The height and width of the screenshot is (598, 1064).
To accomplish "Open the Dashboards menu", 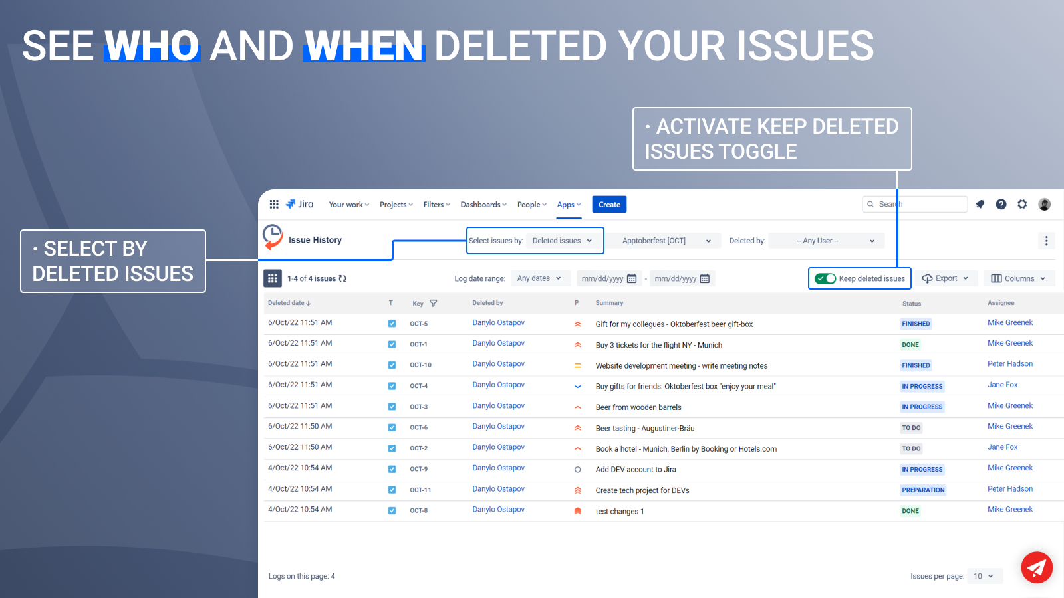I will click(x=483, y=204).
